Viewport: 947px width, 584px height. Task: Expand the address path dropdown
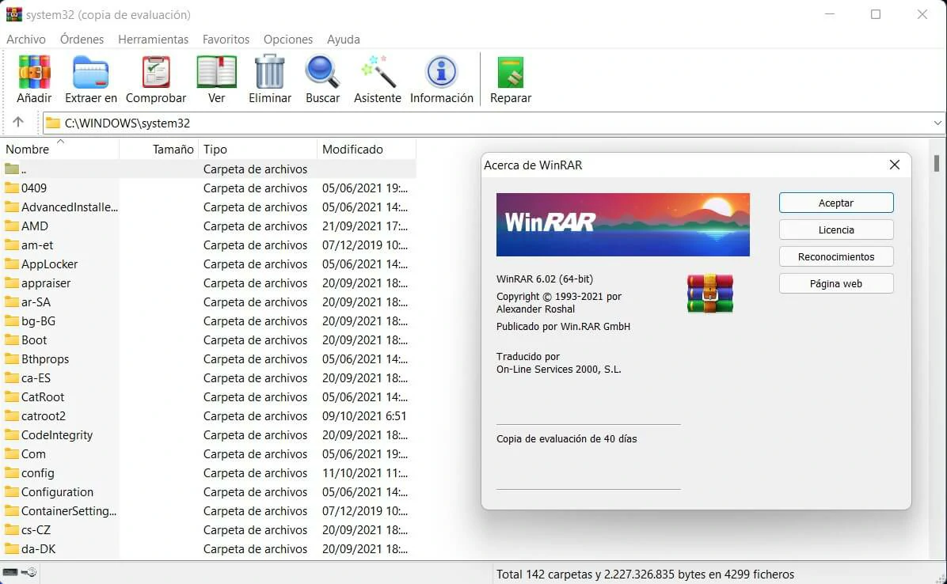click(x=937, y=123)
